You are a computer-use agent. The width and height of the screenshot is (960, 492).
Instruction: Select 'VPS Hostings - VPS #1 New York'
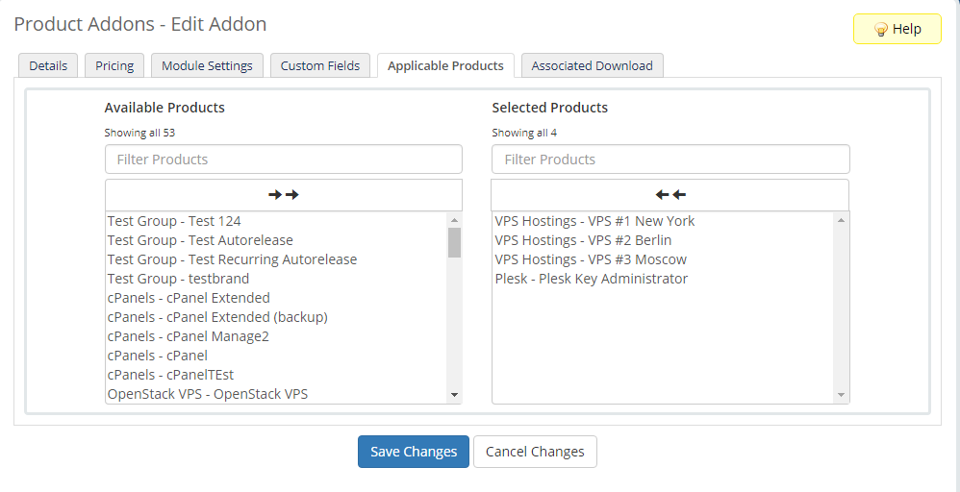tap(664, 221)
